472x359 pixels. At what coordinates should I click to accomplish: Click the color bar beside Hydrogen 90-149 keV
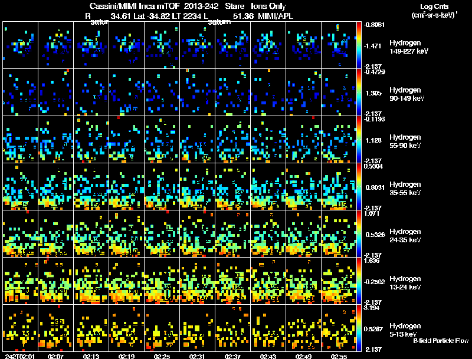359,92
